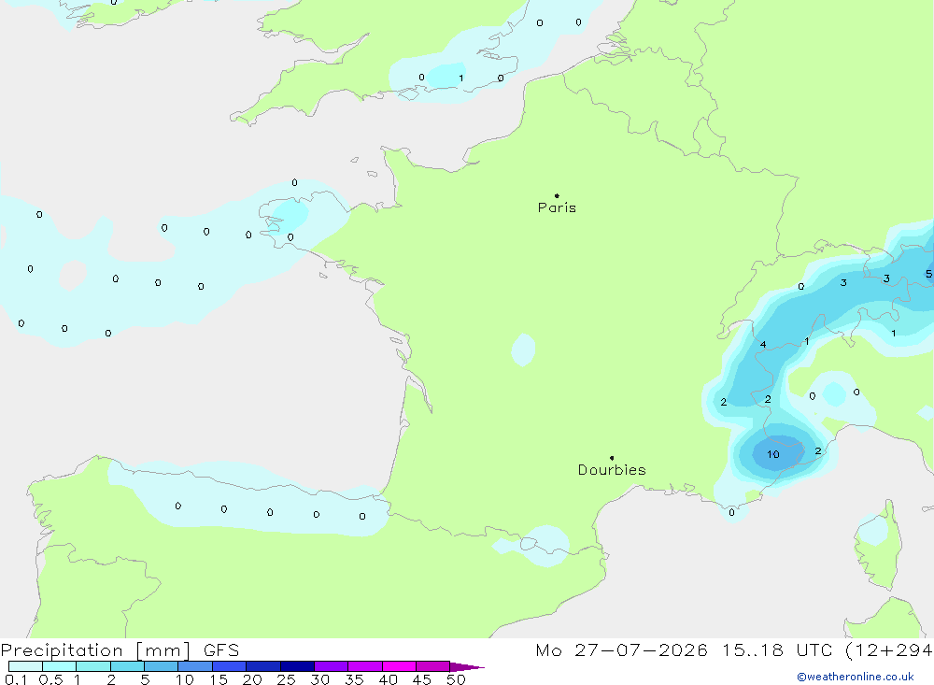Select the black dot marking Dourbies
This screenshot has width=934, height=685.
click(x=612, y=458)
